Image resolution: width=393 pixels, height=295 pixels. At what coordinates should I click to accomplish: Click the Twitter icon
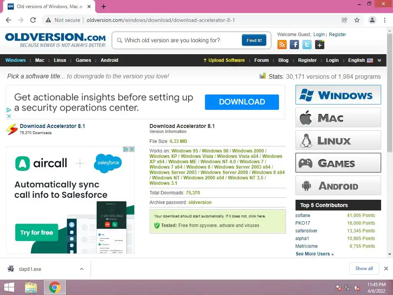click(307, 45)
